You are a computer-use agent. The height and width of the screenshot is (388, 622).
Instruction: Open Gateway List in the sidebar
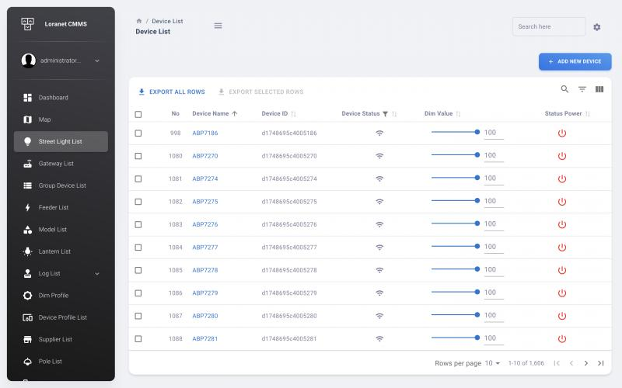(x=56, y=164)
